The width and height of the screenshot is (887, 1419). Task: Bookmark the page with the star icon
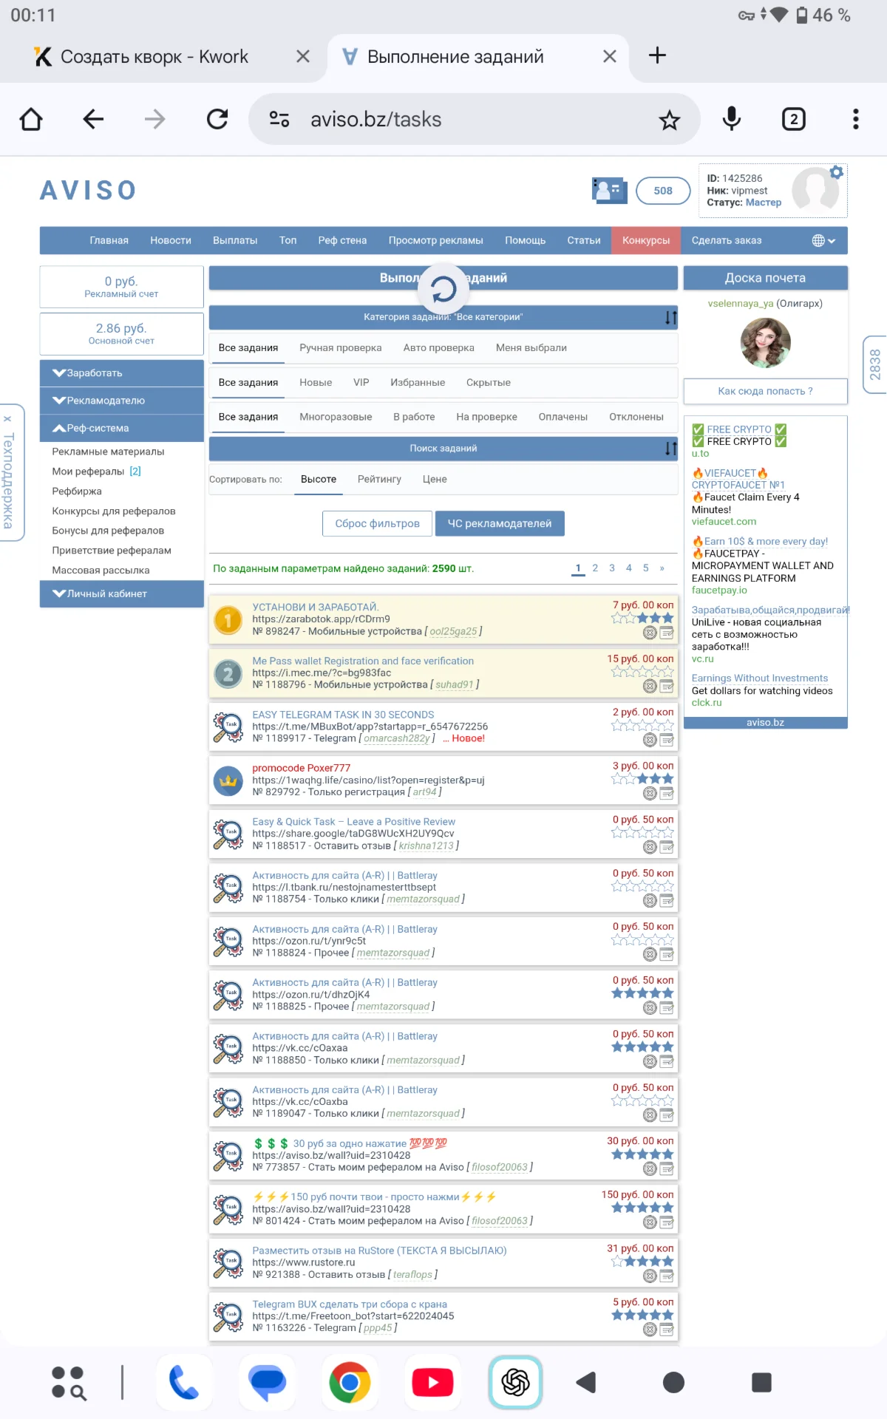coord(669,120)
